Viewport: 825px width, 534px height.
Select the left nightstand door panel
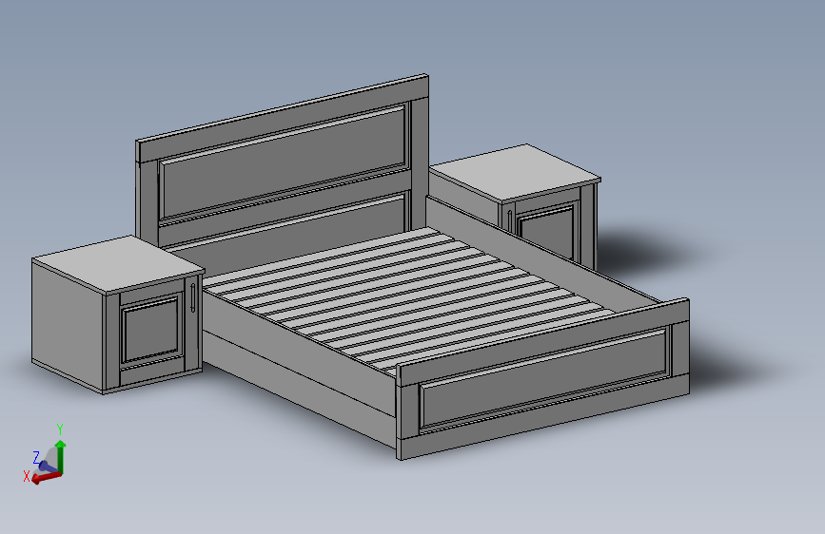(151, 330)
